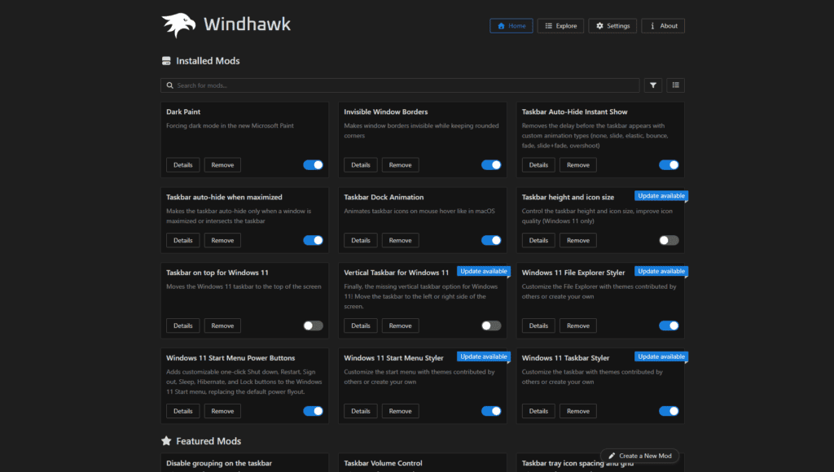Viewport: 834px width, 472px height.
Task: Remove Taskbar on top for Windows 11
Action: [222, 326]
